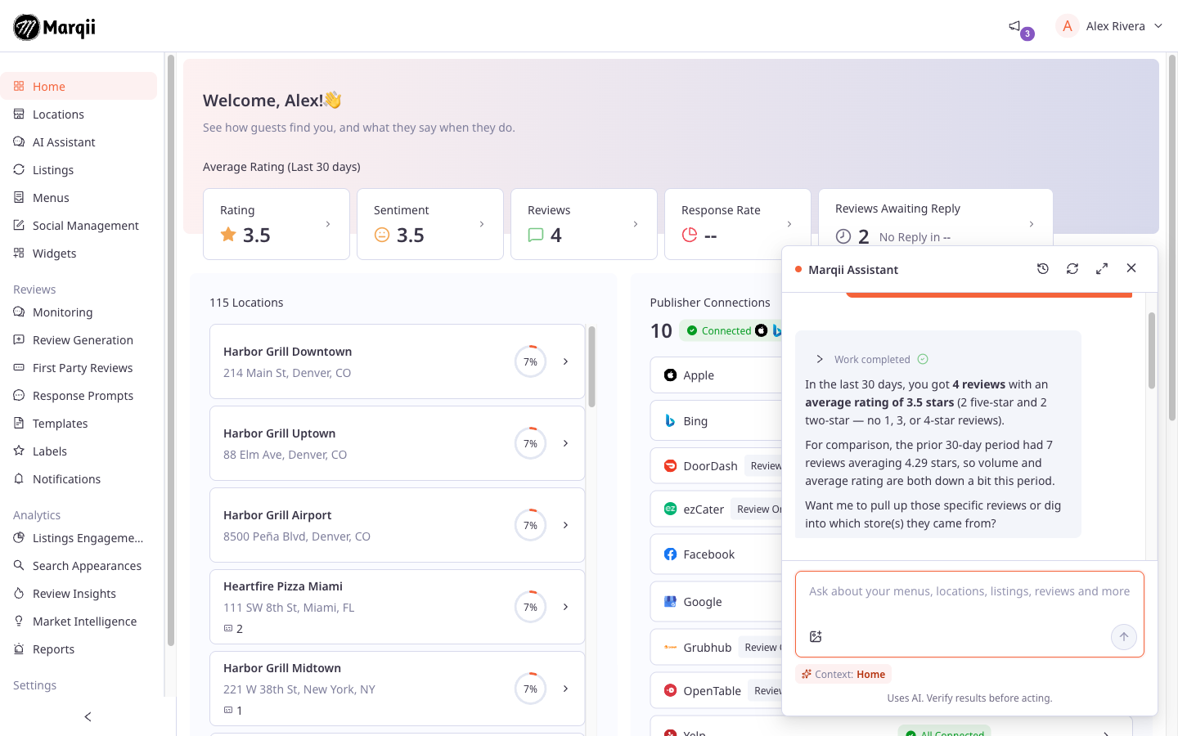Open the Alex Rivera account dropdown

[1110, 26]
